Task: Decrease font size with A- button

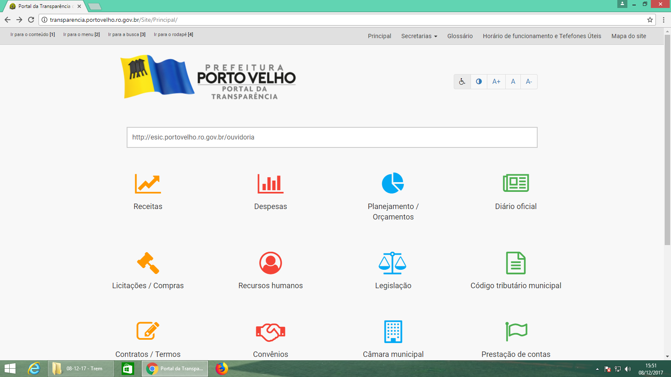Action: coord(529,82)
